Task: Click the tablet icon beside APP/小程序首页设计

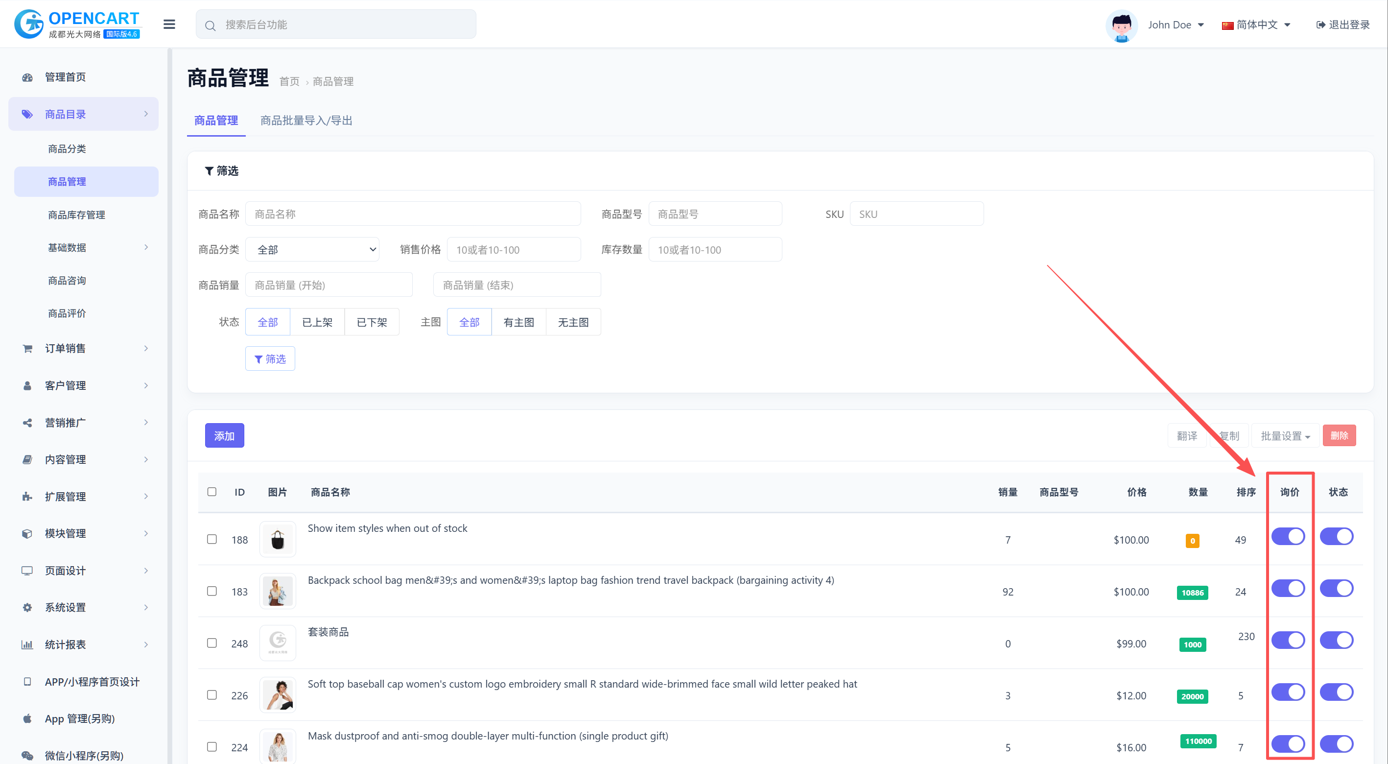Action: click(27, 682)
